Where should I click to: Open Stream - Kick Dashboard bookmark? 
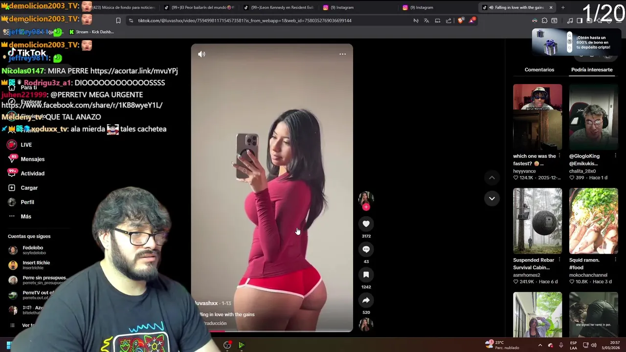91,32
